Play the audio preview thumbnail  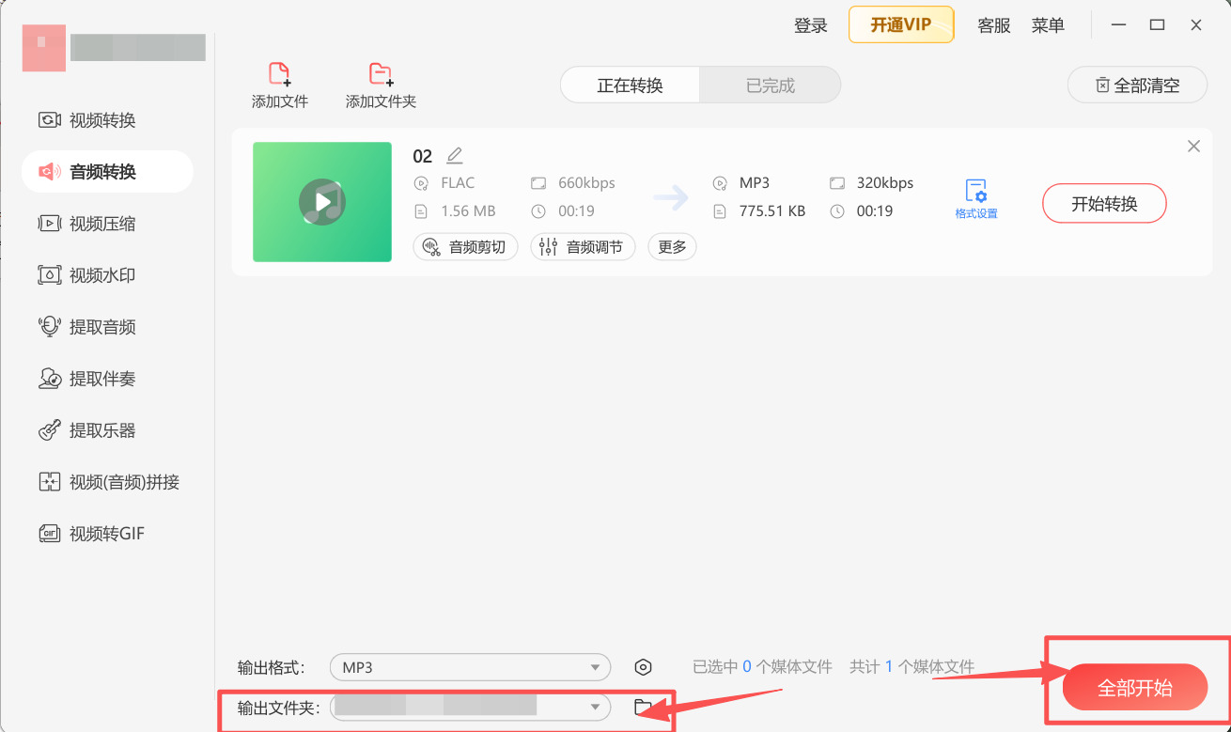[x=322, y=202]
